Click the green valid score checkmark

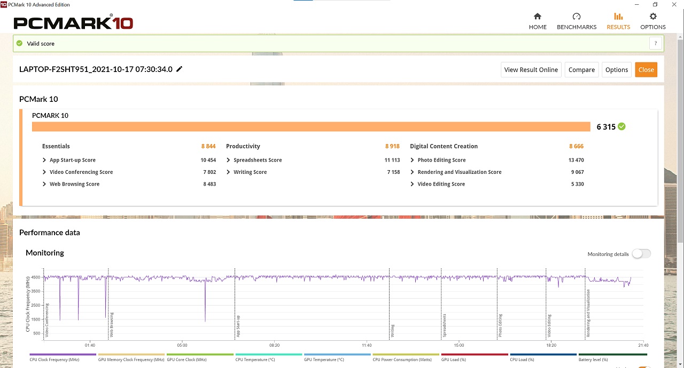(20, 44)
